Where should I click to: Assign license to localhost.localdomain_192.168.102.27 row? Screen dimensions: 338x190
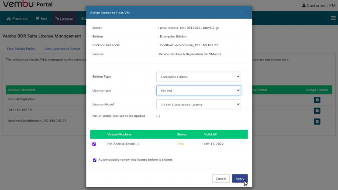(317, 121)
